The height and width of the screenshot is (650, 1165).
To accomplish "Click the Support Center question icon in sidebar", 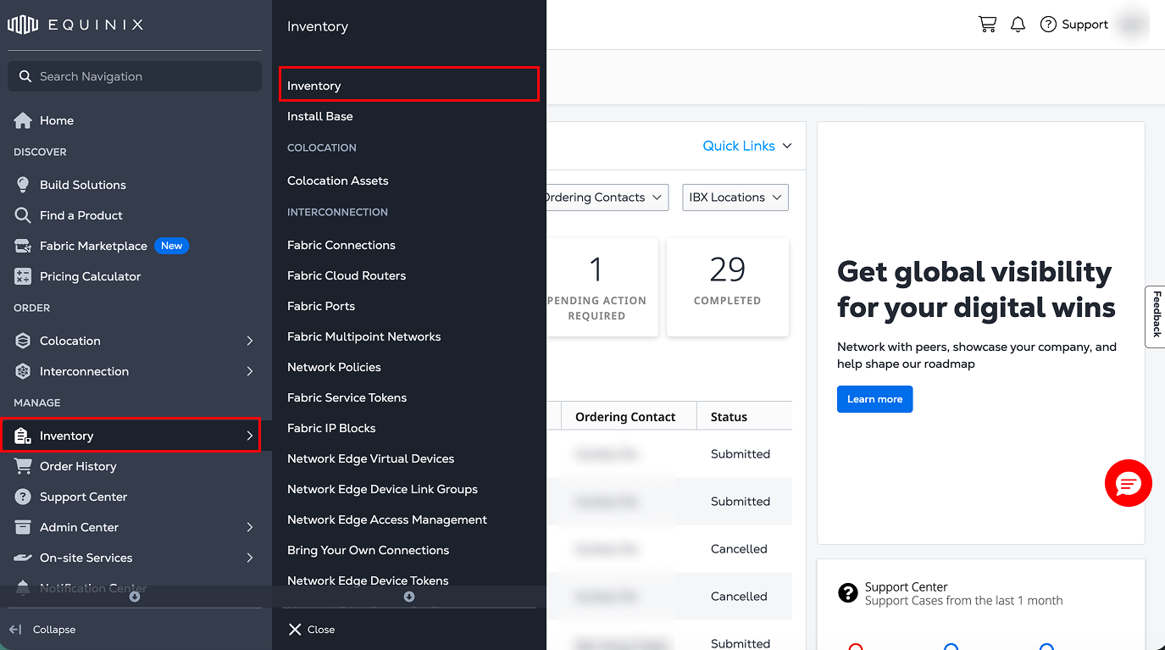I will [x=23, y=497].
